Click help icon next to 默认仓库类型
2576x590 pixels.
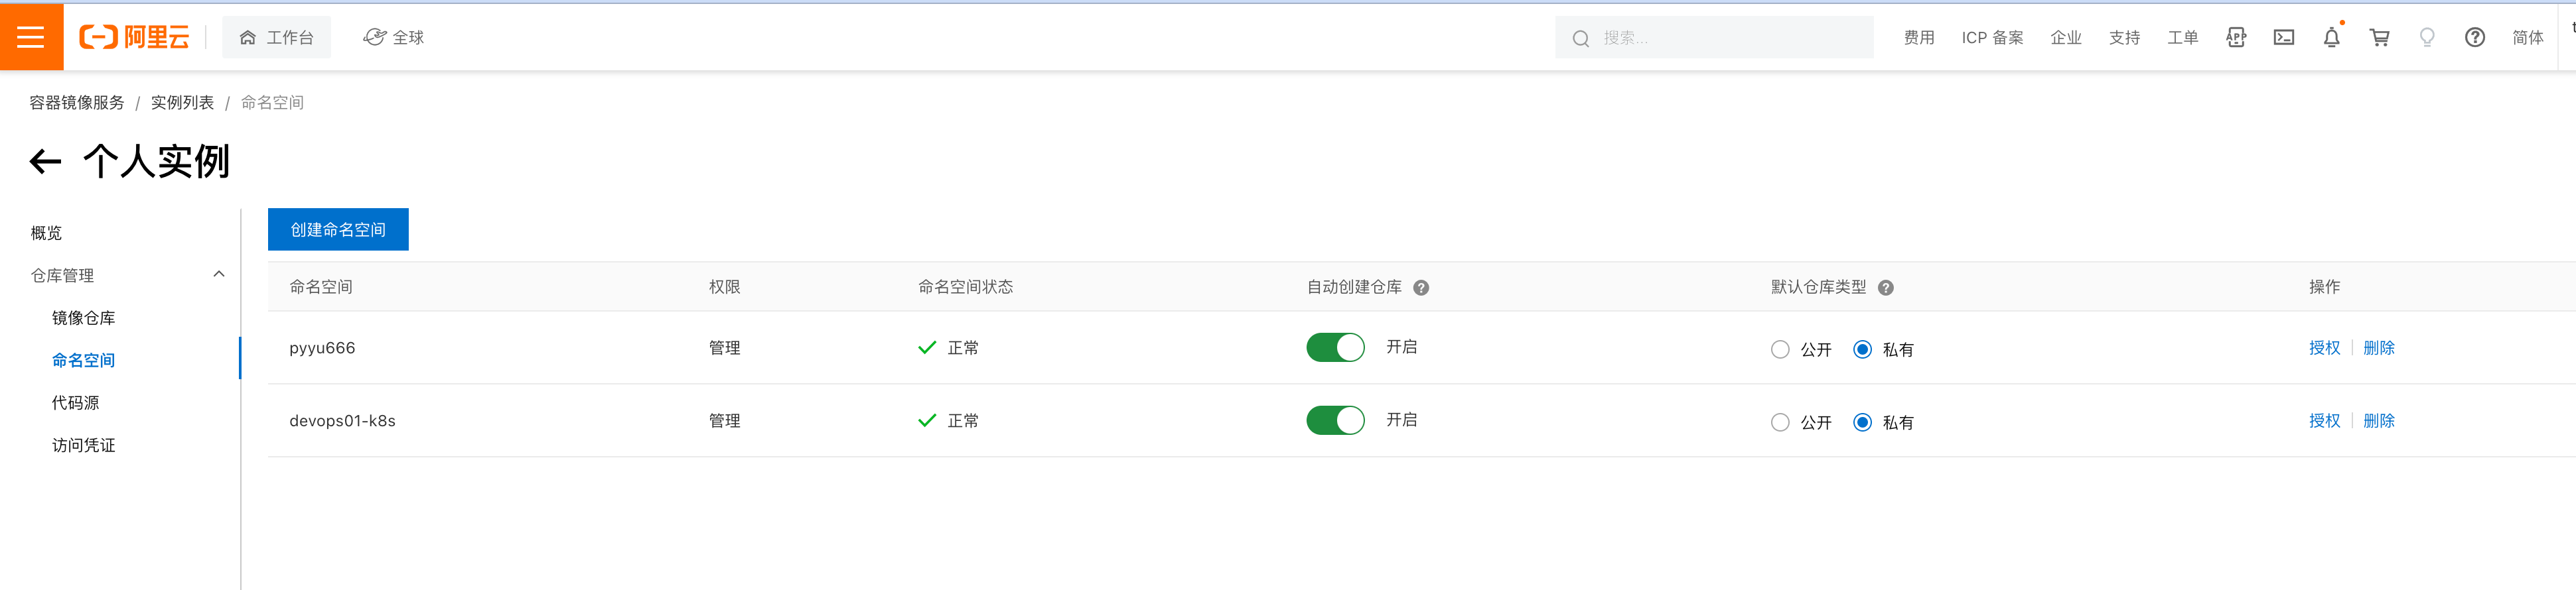[x=1885, y=288]
